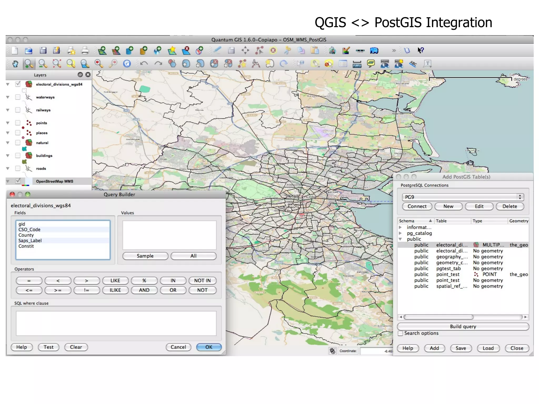Uncheck the electoral_divisions_wgs84 layer visibility
This screenshot has width=539, height=404.
tap(18, 84)
